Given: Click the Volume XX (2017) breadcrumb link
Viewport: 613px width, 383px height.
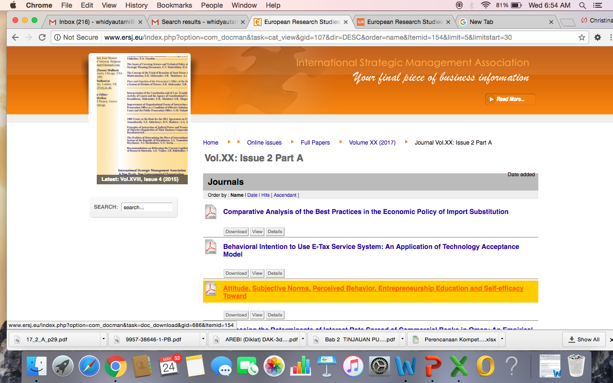Looking at the screenshot, I should [x=372, y=143].
